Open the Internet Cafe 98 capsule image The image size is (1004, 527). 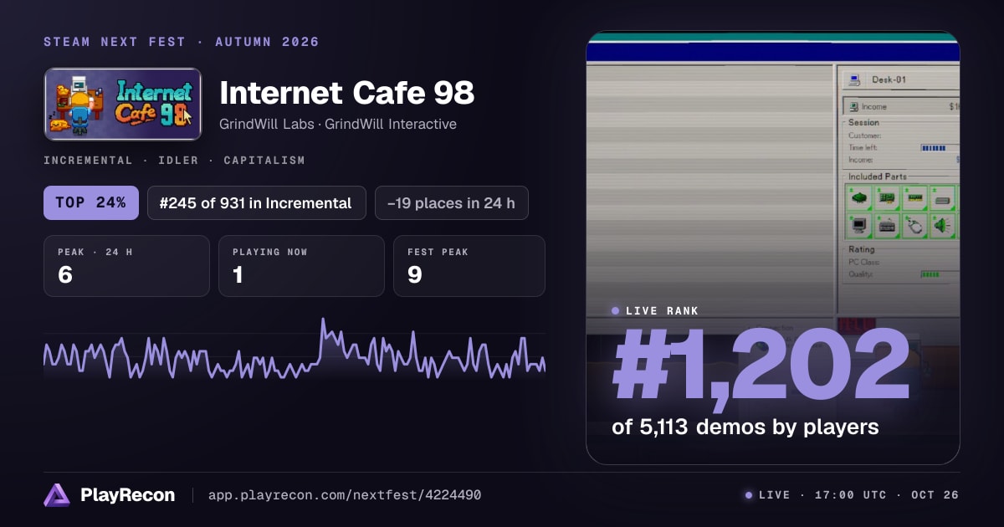(x=123, y=104)
